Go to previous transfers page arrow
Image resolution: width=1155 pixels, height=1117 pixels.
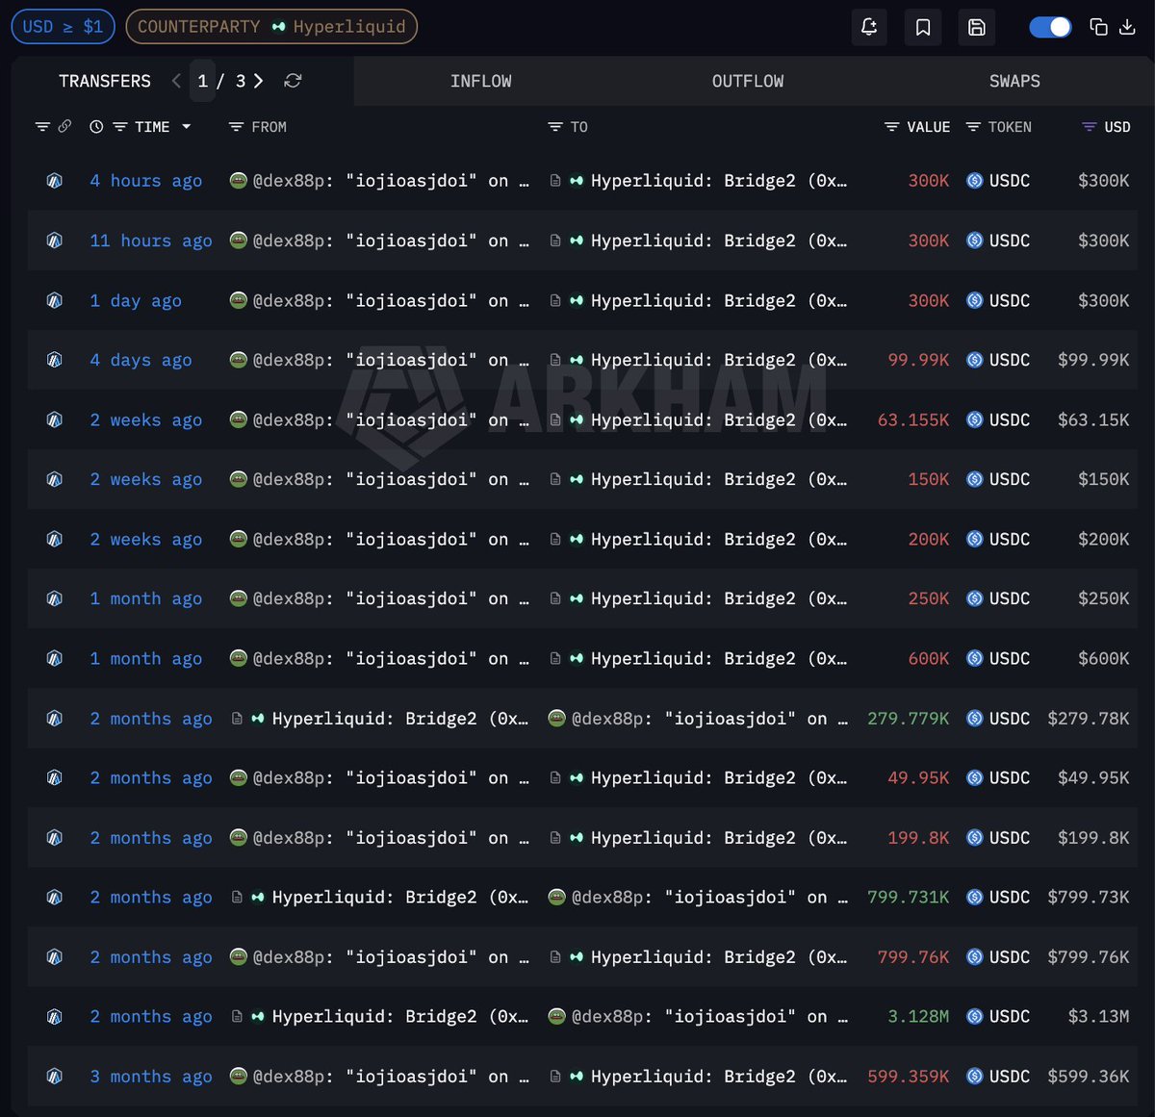tap(176, 81)
